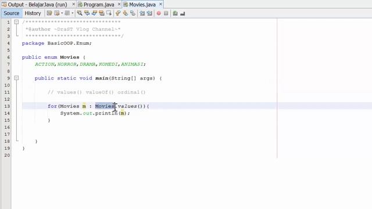The image size is (372, 209).
Task: Toggle Highlight Search icon
Action: tap(102, 13)
